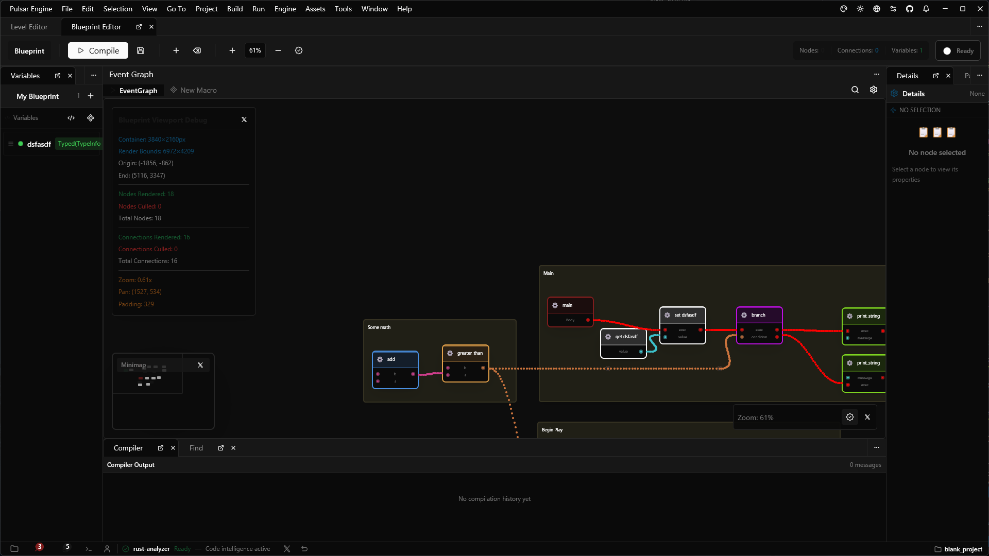Click the GitHub icon in the title bar

(x=909, y=9)
